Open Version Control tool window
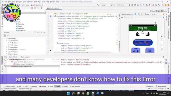 click(x=10, y=86)
